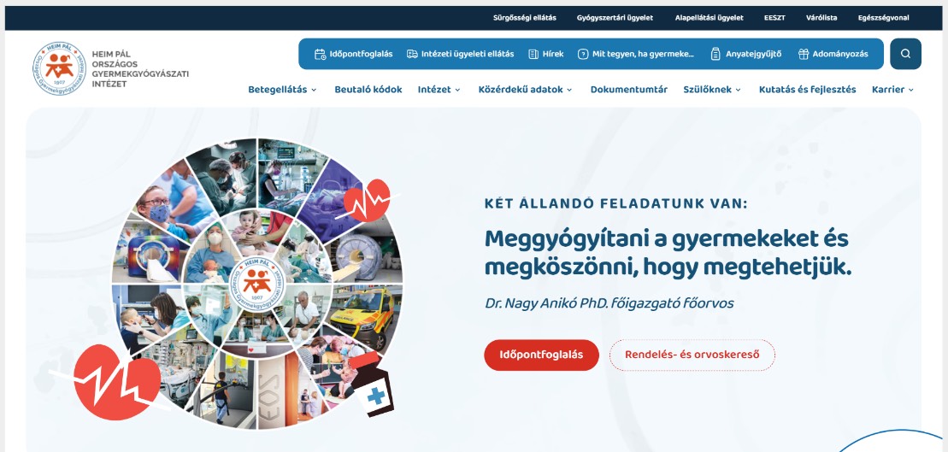Click the bottle icon beside Anyatejgyűjtő
Viewport: 948px width, 452px height.
coord(715,54)
